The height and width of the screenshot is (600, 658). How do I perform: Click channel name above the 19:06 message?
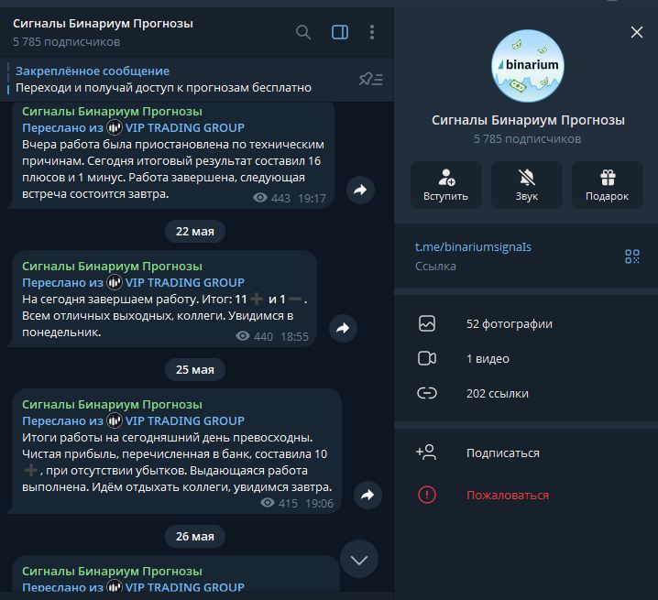112,405
